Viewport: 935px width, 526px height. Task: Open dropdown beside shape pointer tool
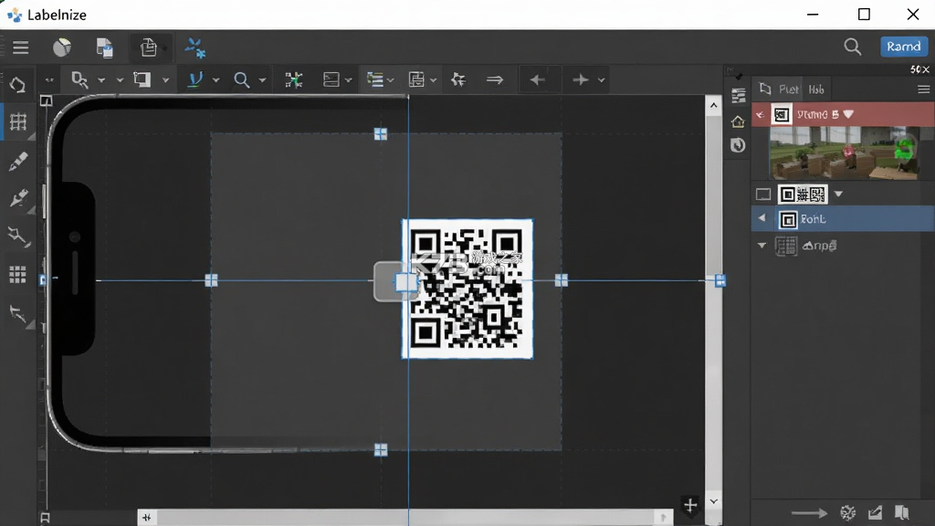101,80
